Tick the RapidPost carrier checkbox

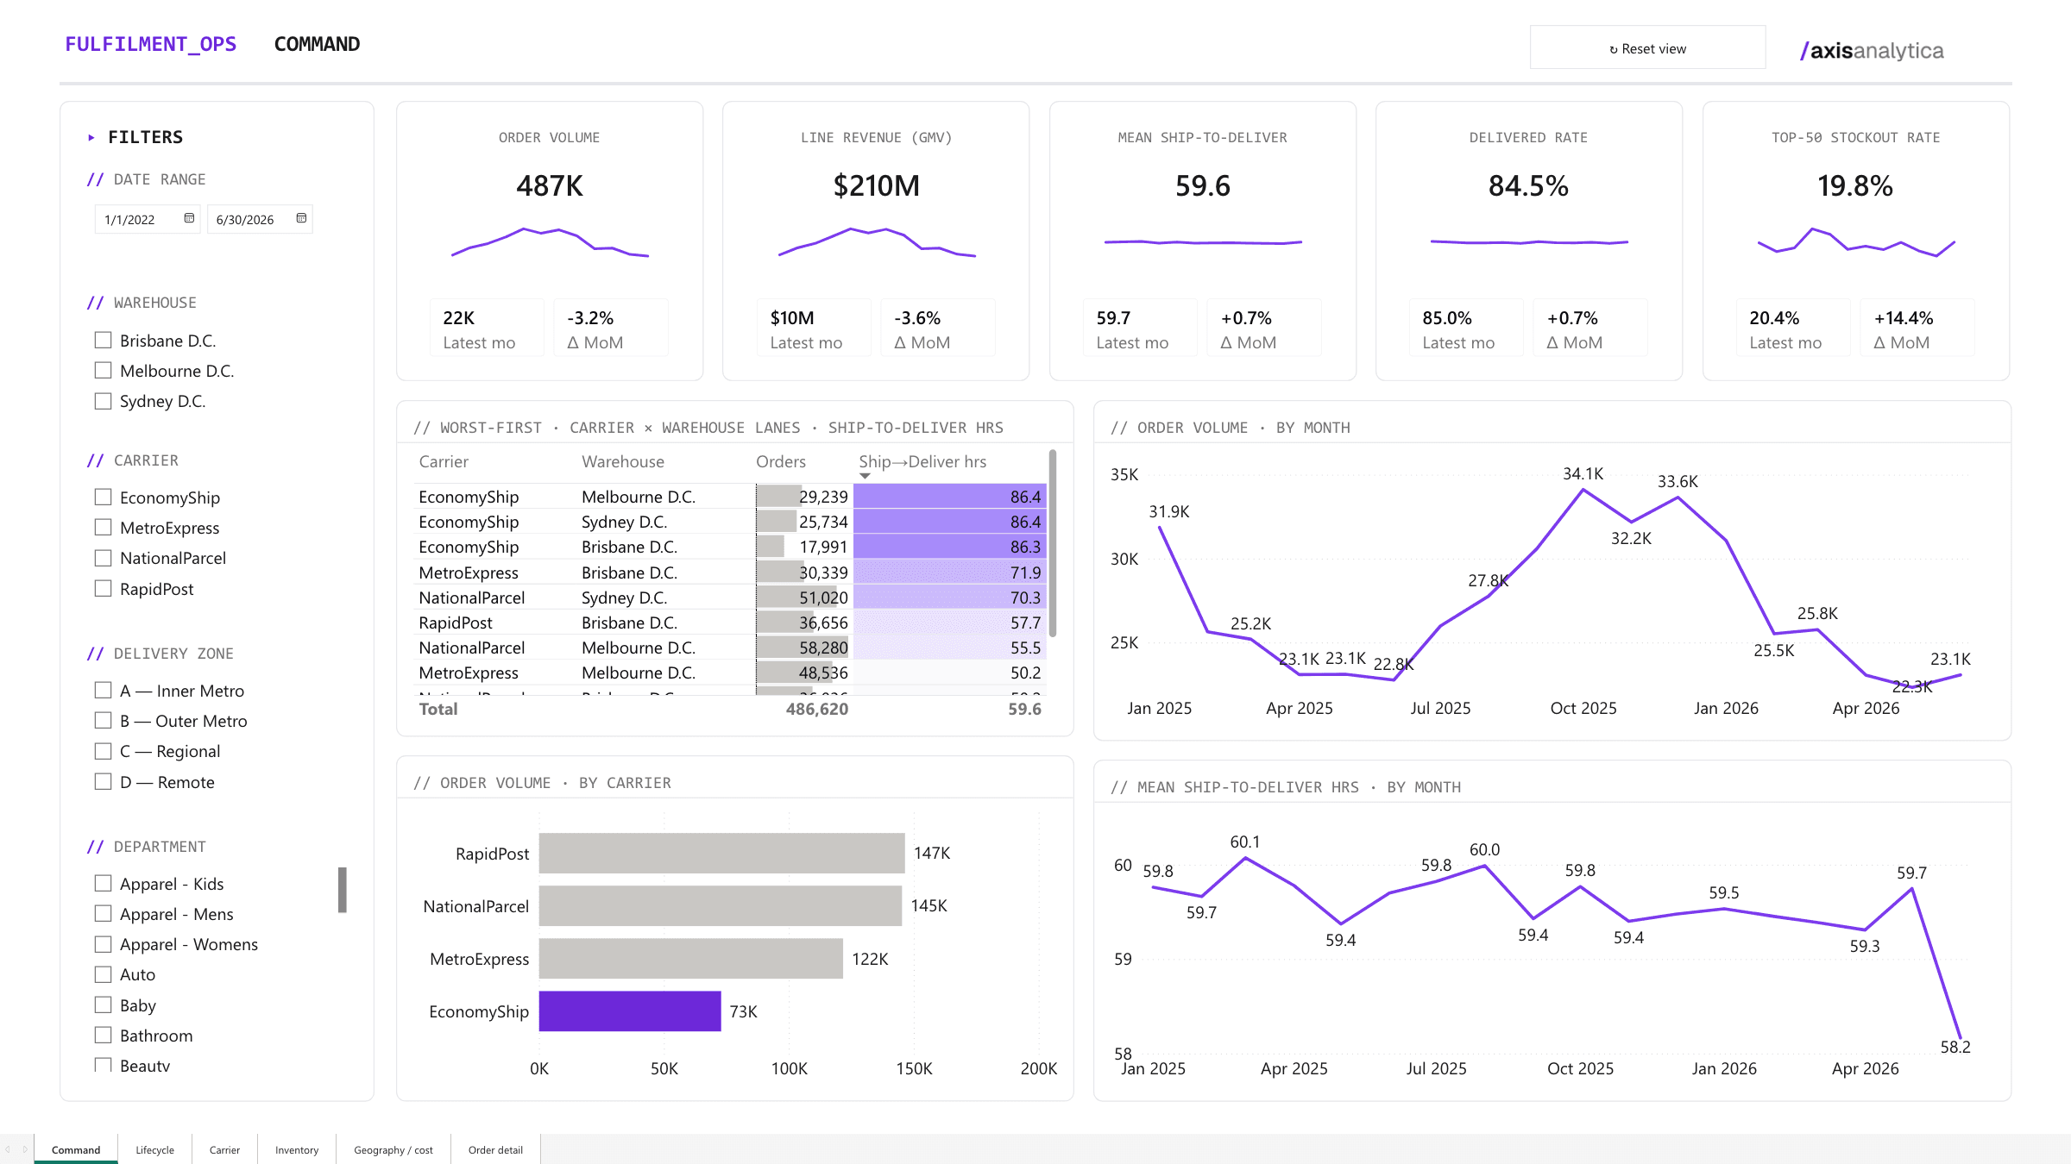[x=103, y=589]
